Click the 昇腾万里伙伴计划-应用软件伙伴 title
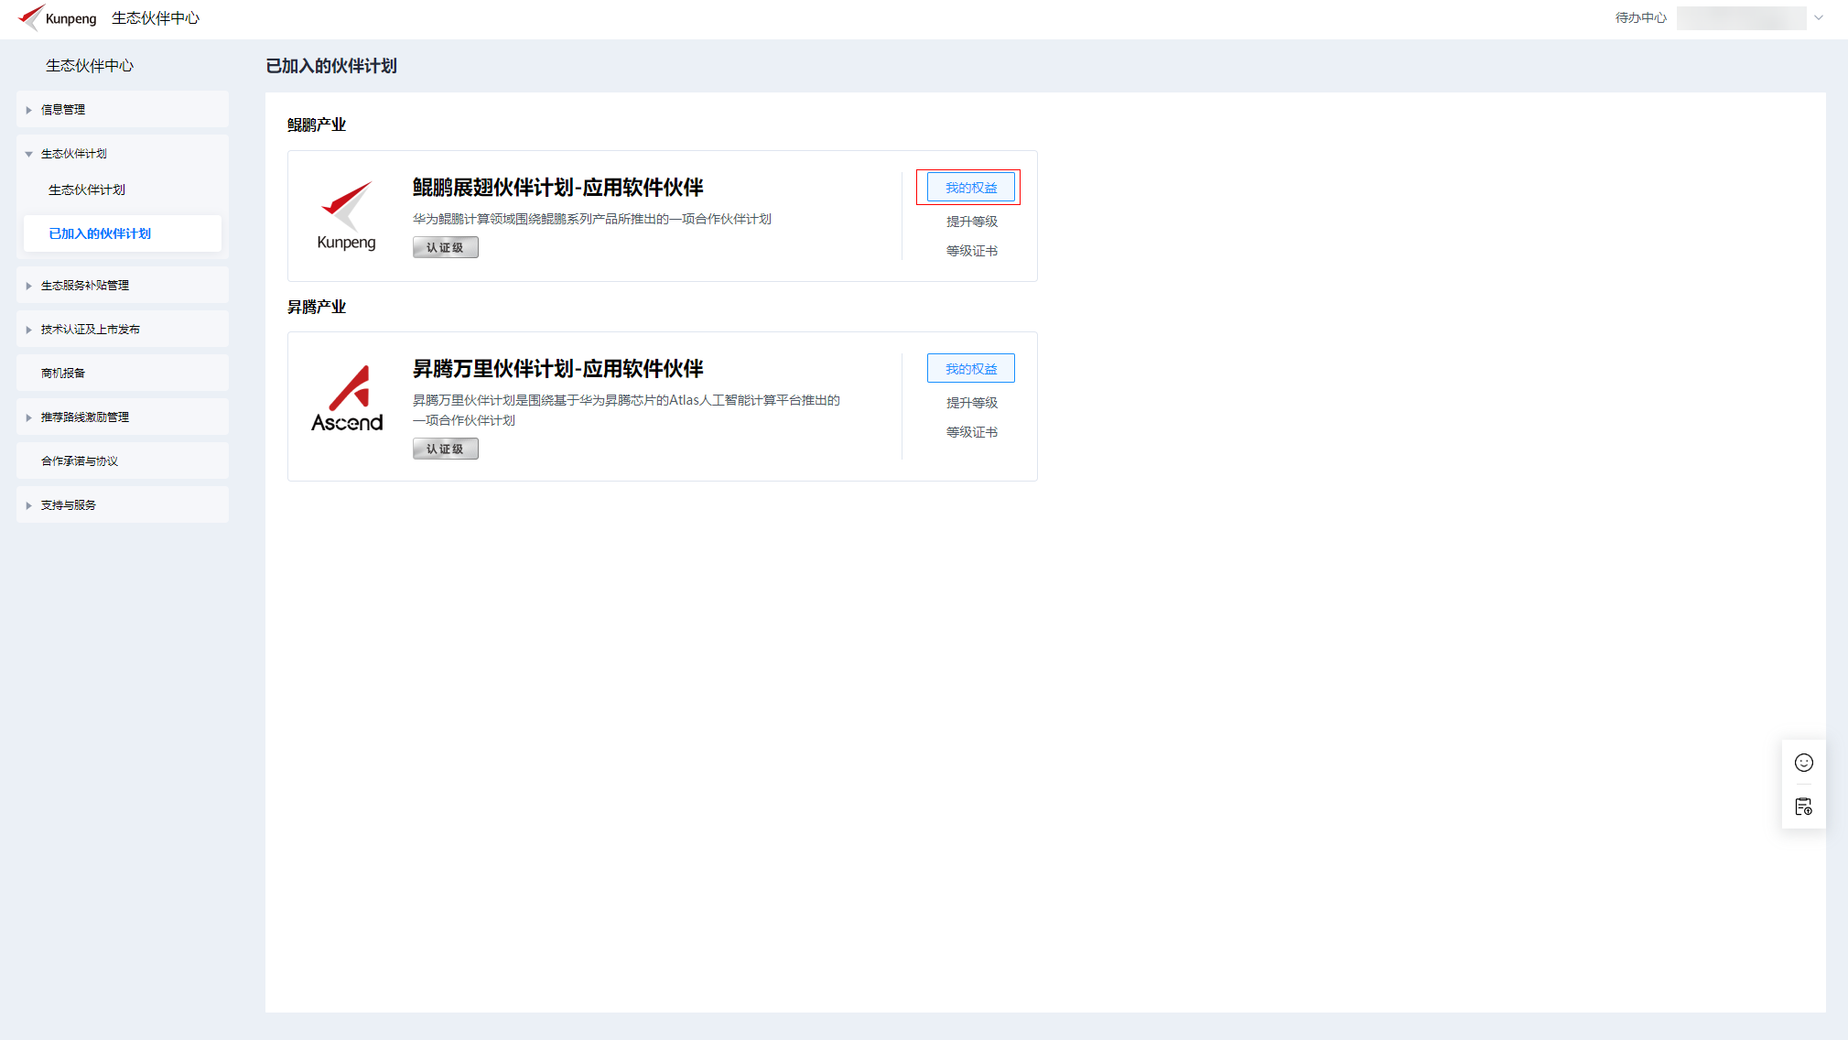The height and width of the screenshot is (1040, 1848). [557, 369]
